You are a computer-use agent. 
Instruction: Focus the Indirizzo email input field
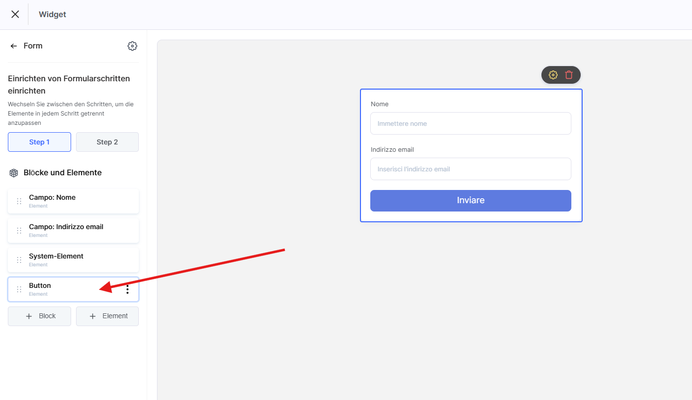(470, 169)
